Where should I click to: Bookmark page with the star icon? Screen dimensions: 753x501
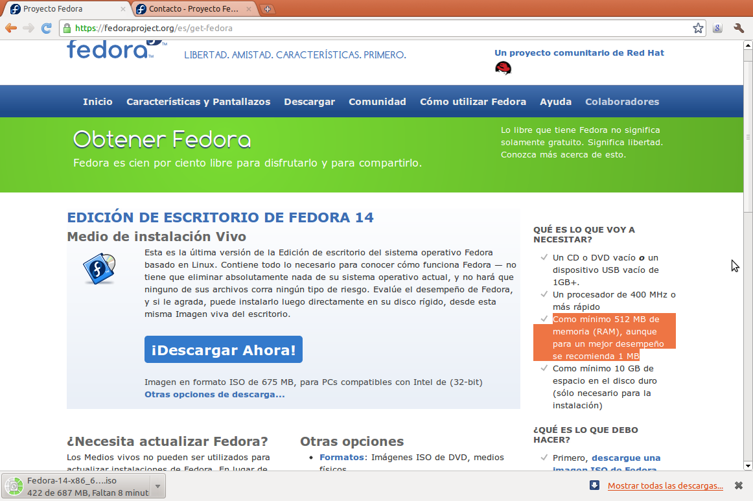click(x=699, y=29)
